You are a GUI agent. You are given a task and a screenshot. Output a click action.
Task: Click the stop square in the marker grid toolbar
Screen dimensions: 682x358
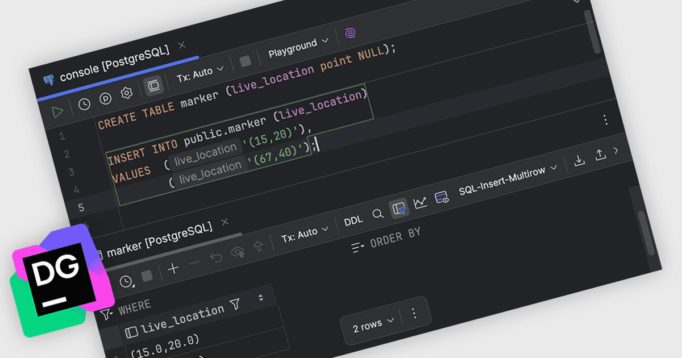[x=147, y=276]
